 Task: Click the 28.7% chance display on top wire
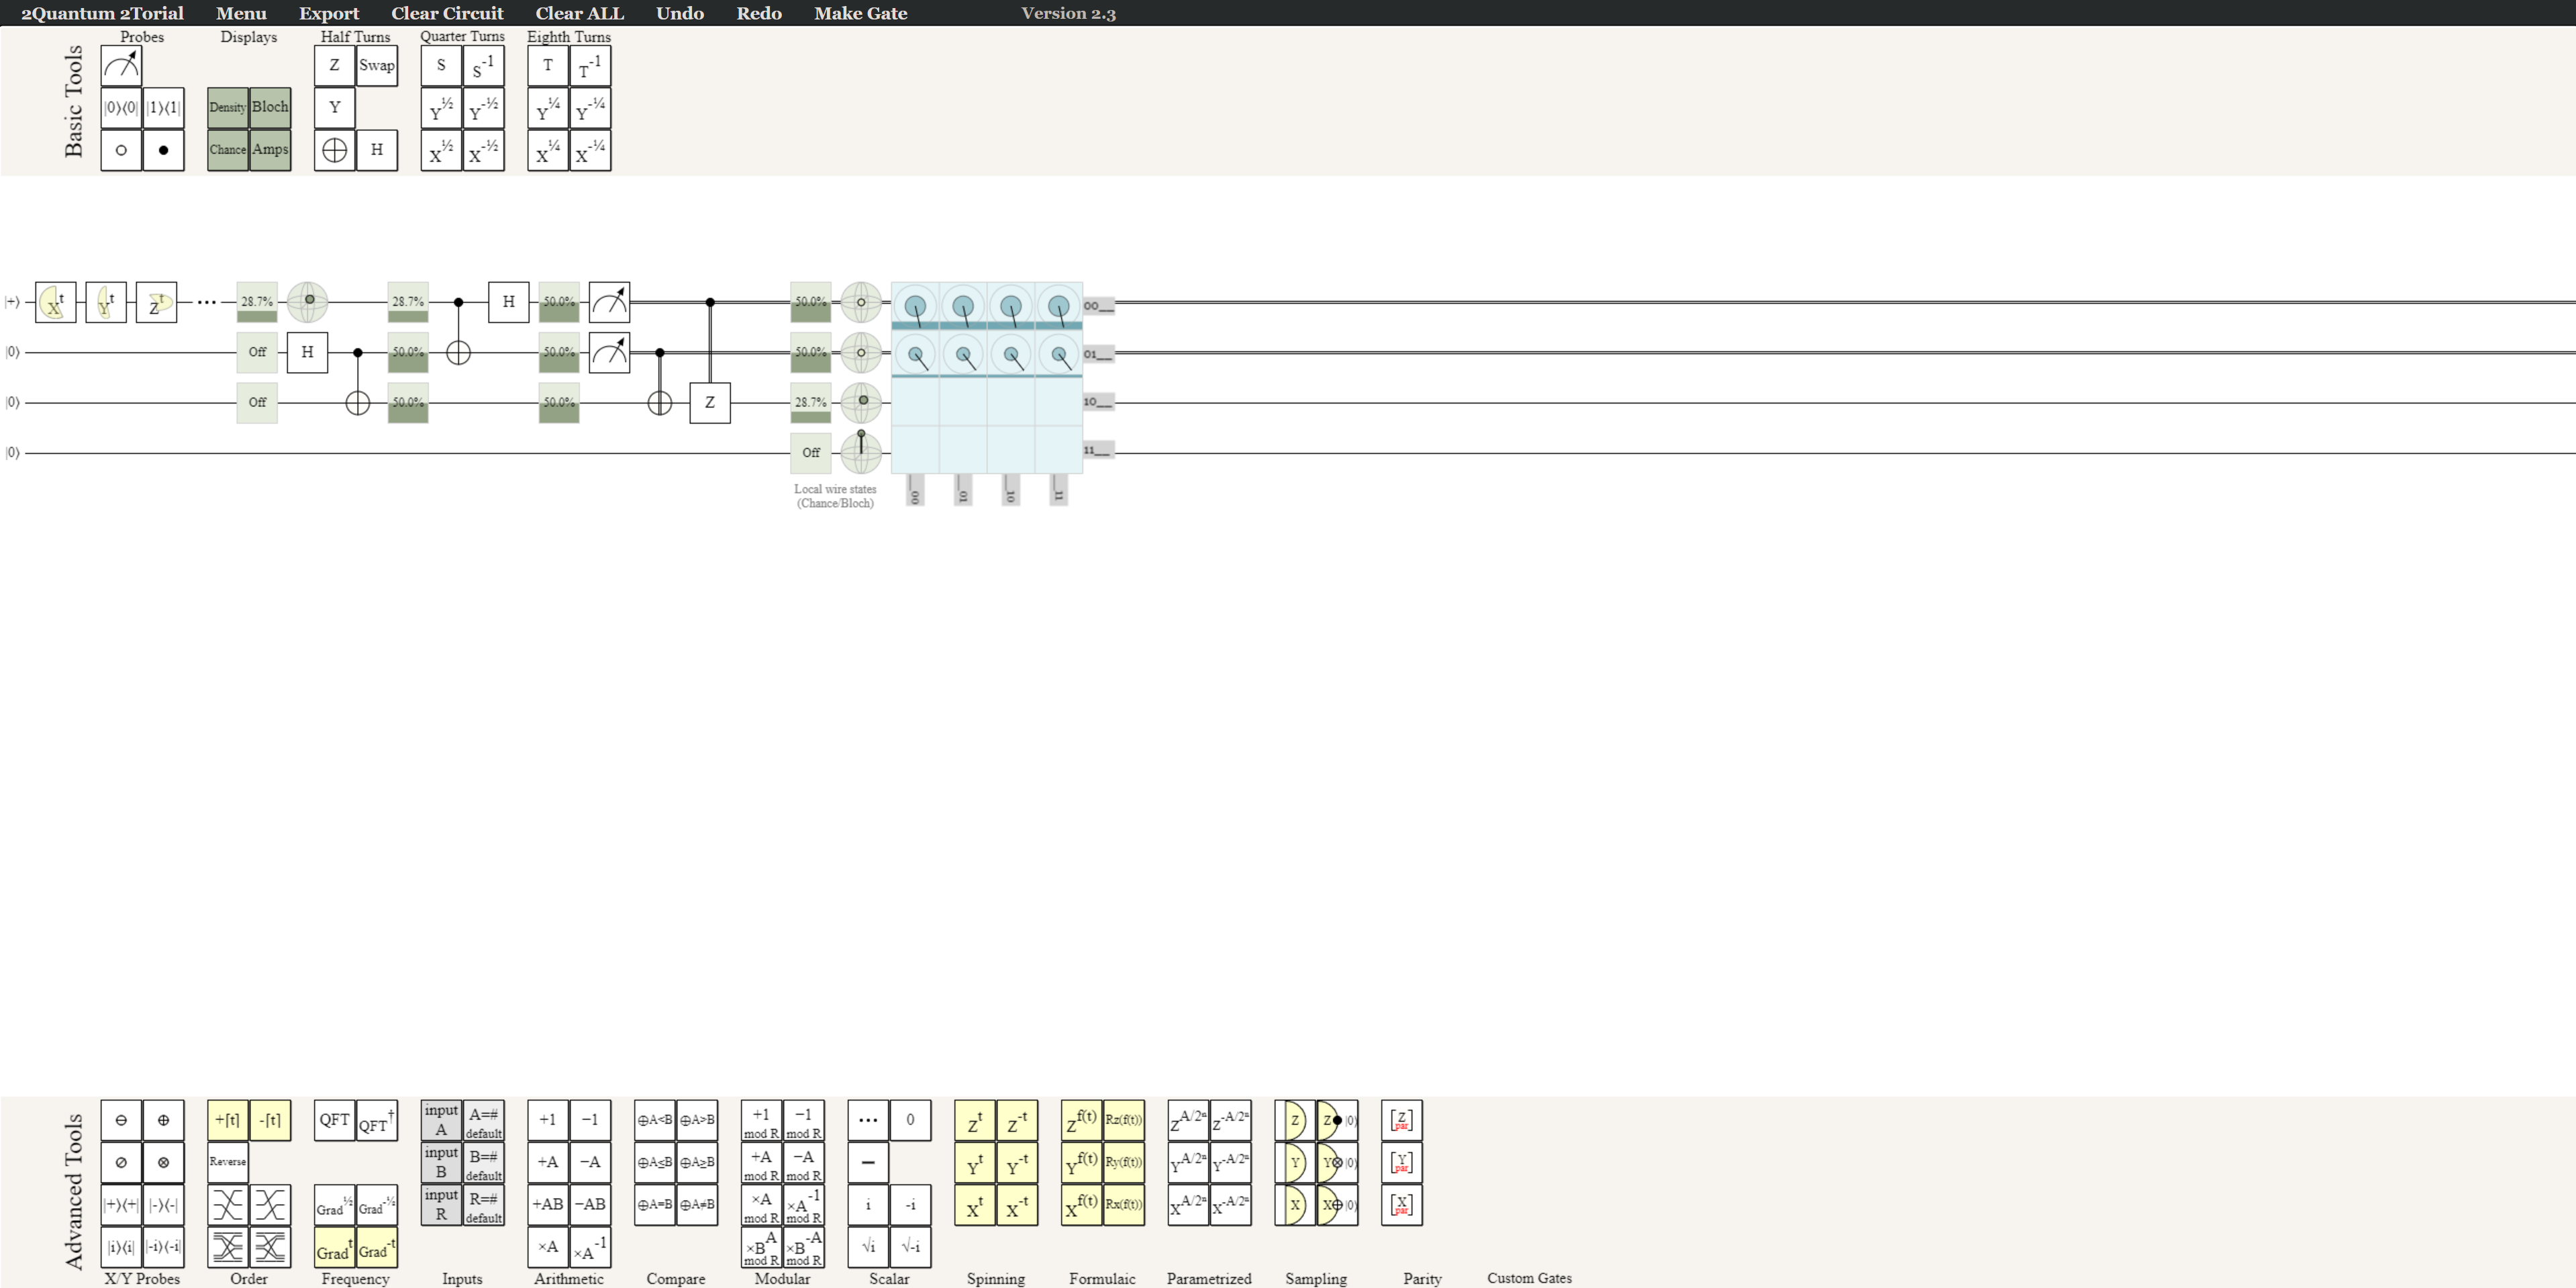257,302
